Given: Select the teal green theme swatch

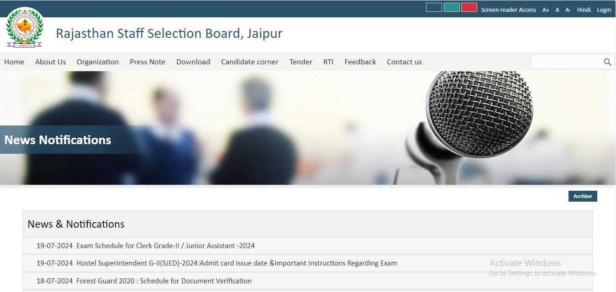Looking at the screenshot, I should (x=452, y=8).
